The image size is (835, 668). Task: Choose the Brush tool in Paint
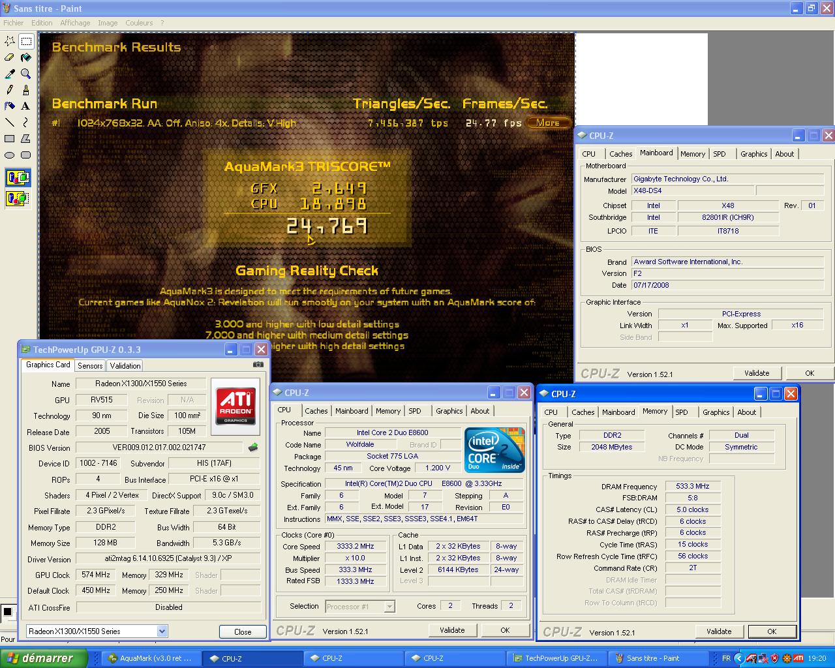pyautogui.click(x=25, y=90)
